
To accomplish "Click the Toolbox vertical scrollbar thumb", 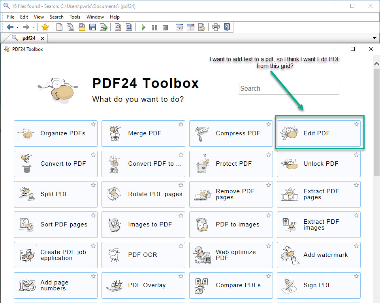I will coord(376,122).
